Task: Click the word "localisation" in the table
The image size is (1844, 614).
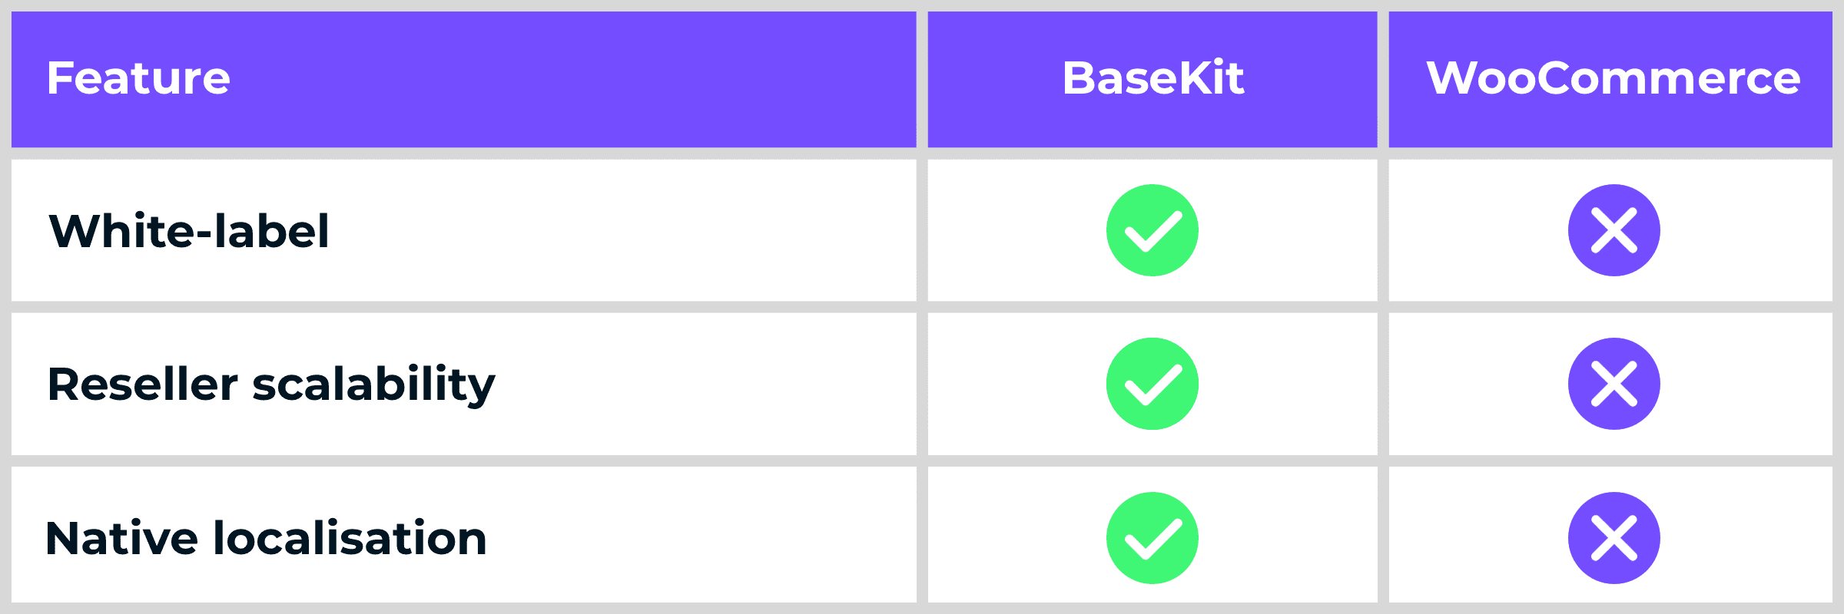Action: coord(350,538)
